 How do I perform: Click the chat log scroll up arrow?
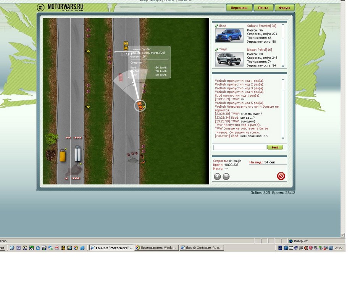(283, 79)
